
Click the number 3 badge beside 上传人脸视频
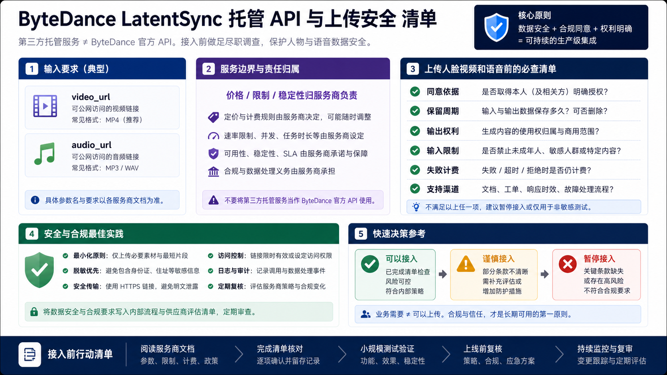point(413,69)
